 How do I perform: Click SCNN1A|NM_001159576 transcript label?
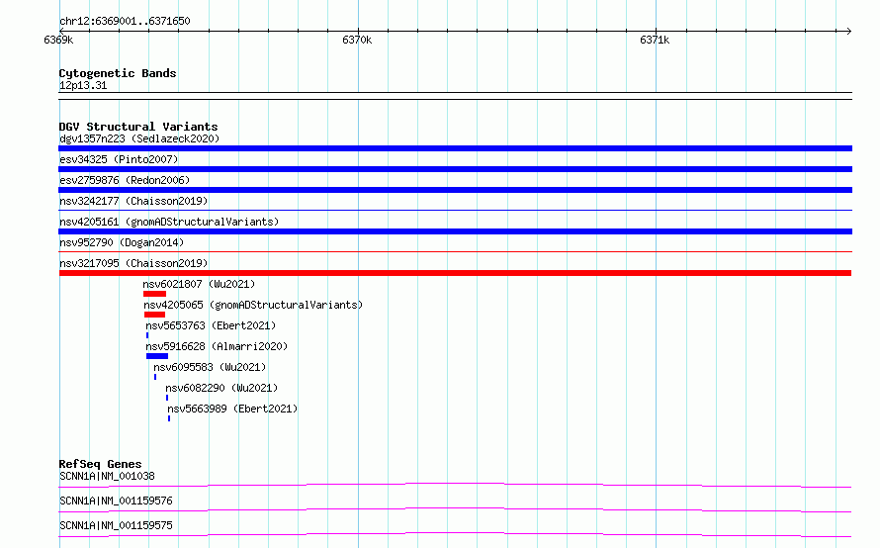tap(116, 501)
